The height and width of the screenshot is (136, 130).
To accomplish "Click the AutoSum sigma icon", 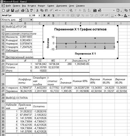I will click(x=75, y=10).
